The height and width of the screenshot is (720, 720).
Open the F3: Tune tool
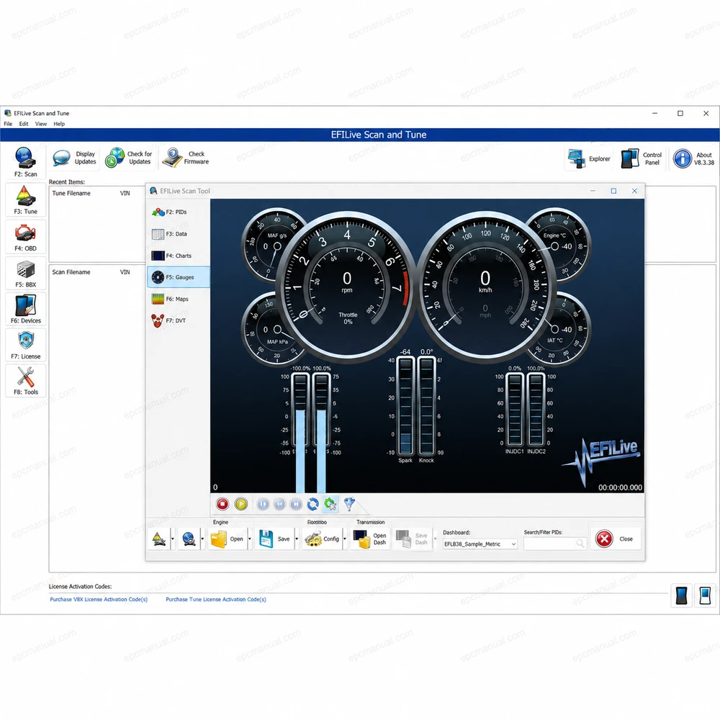(25, 199)
